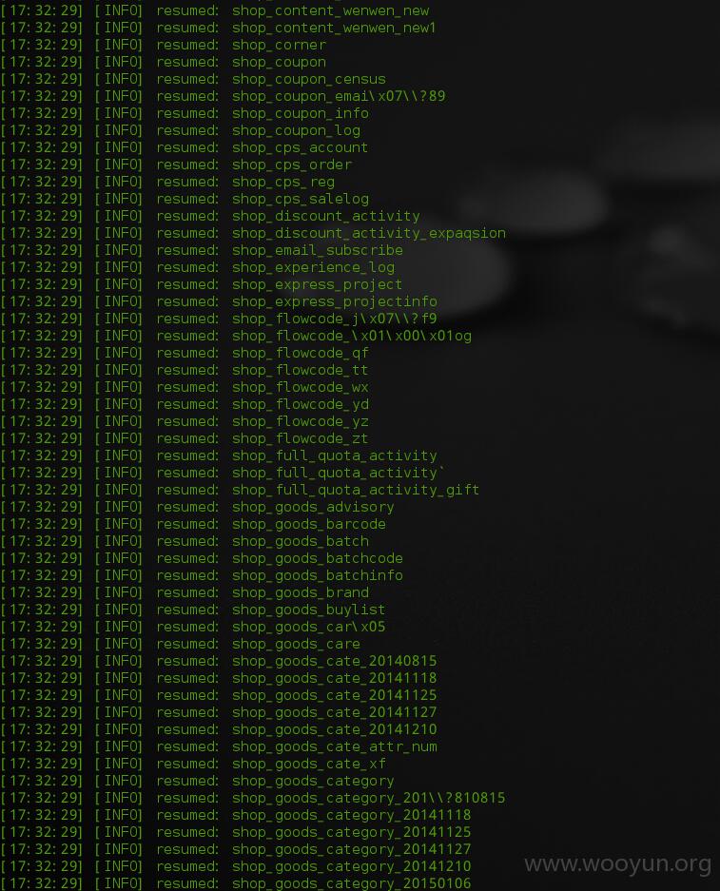Click shop_cps_account entry
Viewport: 720px width, 891px height.
click(x=300, y=147)
